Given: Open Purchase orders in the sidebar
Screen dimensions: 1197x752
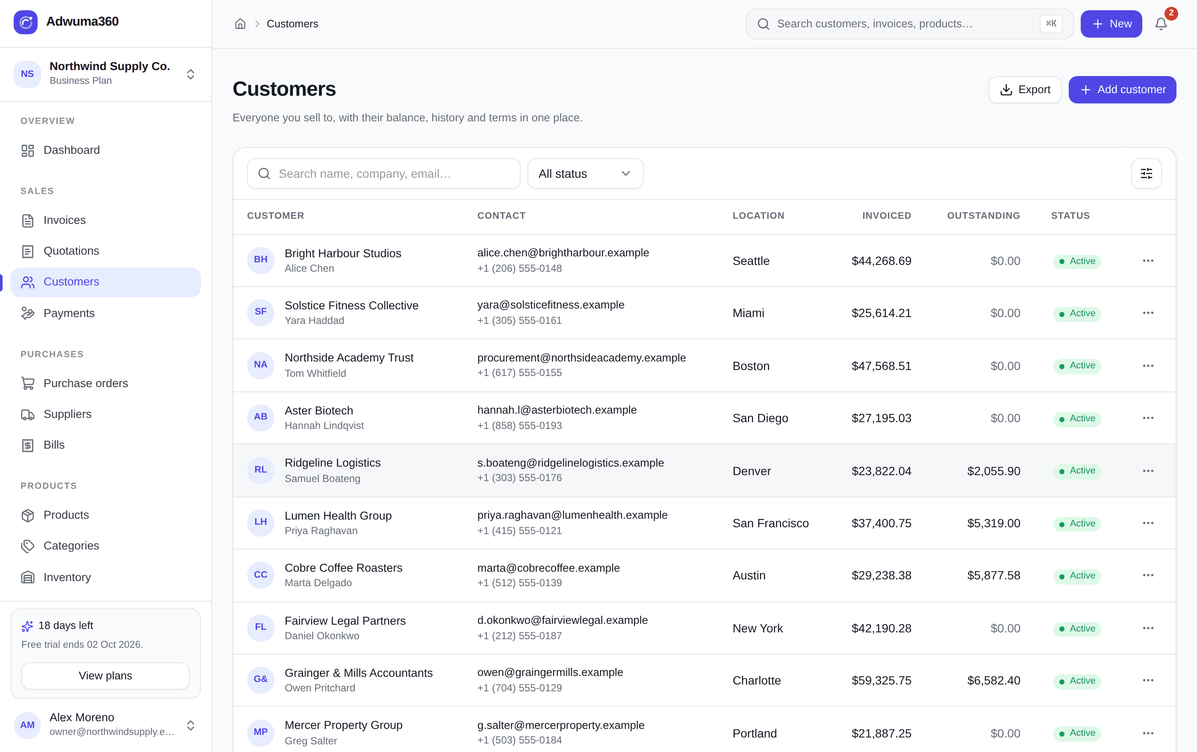Looking at the screenshot, I should click(106, 383).
